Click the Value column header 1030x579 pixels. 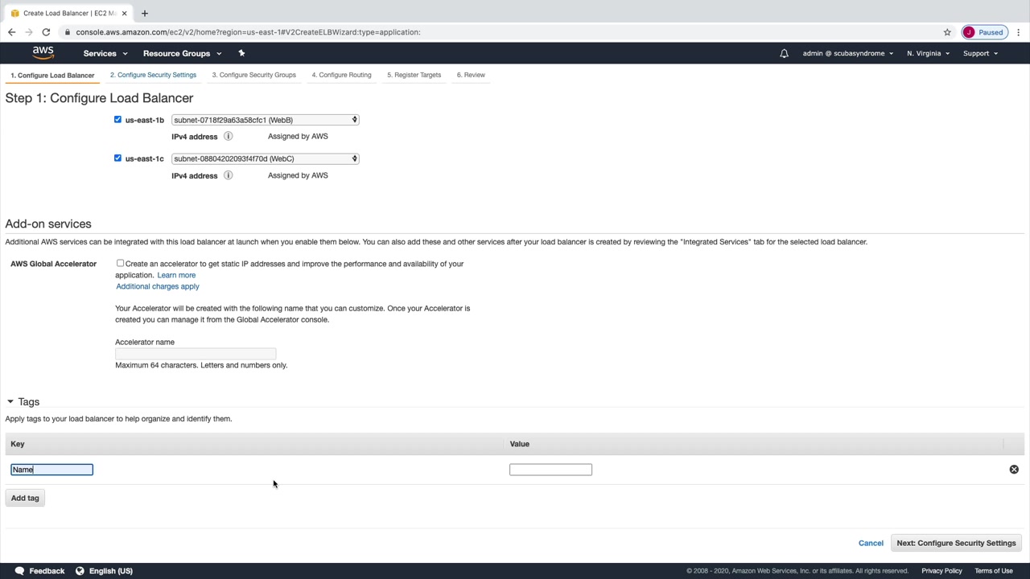pos(519,444)
